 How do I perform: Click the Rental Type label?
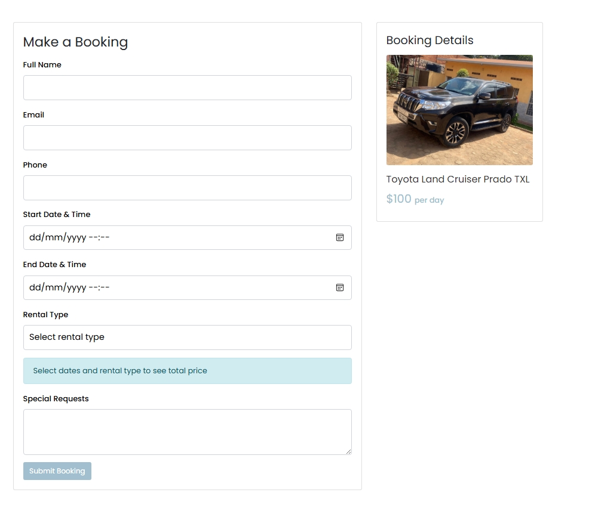click(x=45, y=314)
